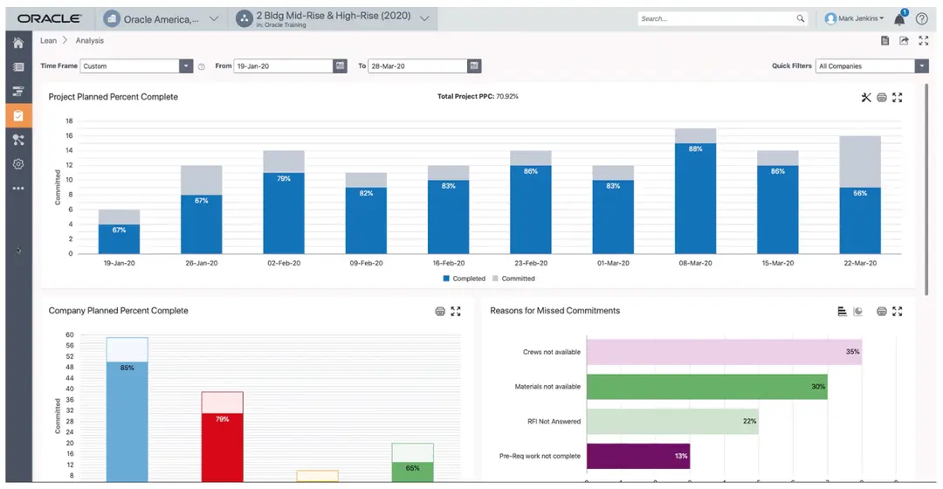Select the 19-Jan-20 completed bar at 67%
Screen dimensions: 943x489
pyautogui.click(x=119, y=239)
